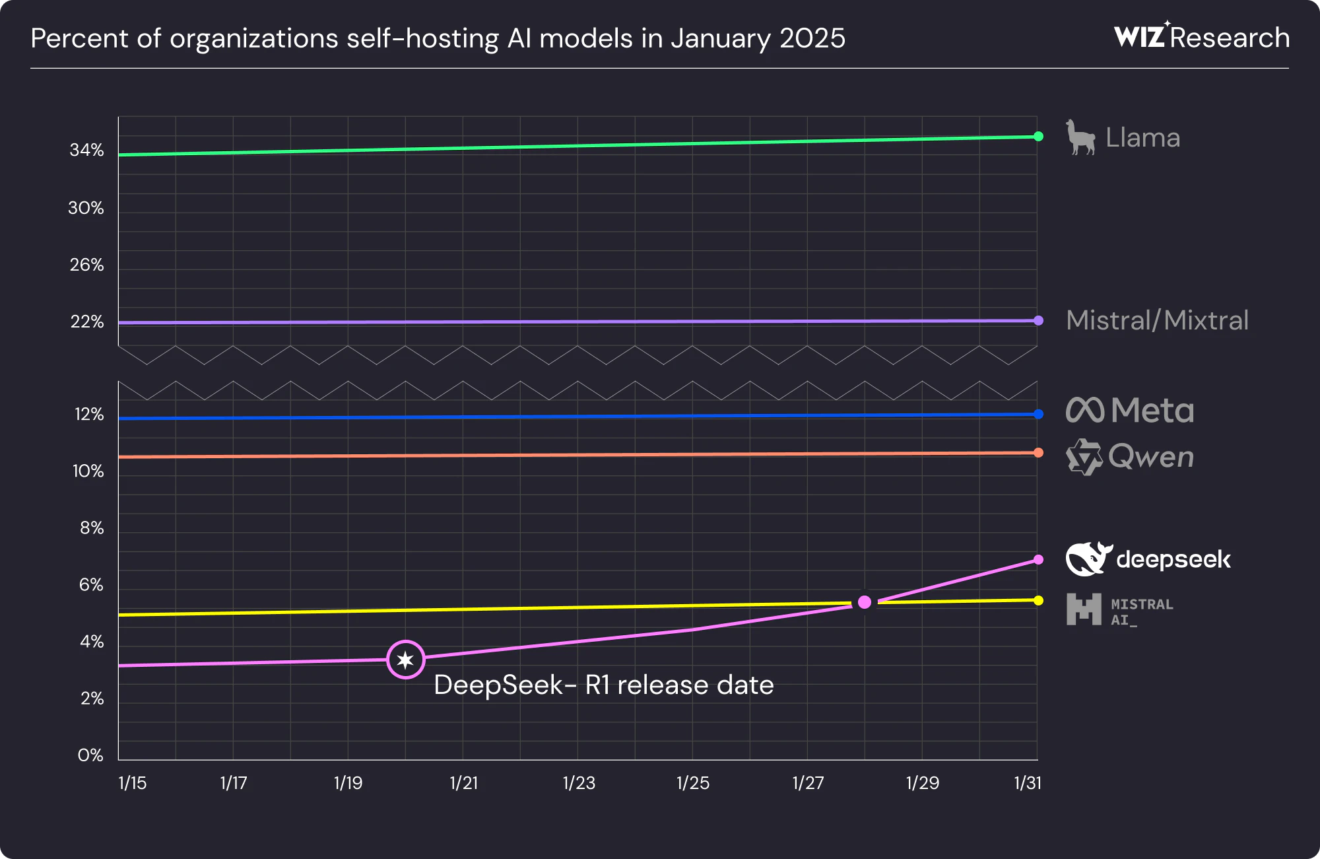The width and height of the screenshot is (1320, 859).
Task: Click the DeepSeek- R1 release date label
Action: pos(603,685)
